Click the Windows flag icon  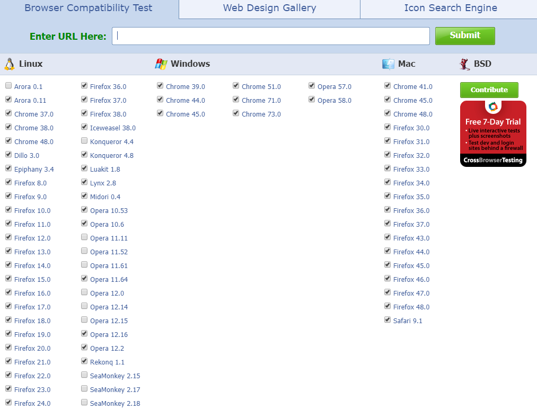pos(161,64)
